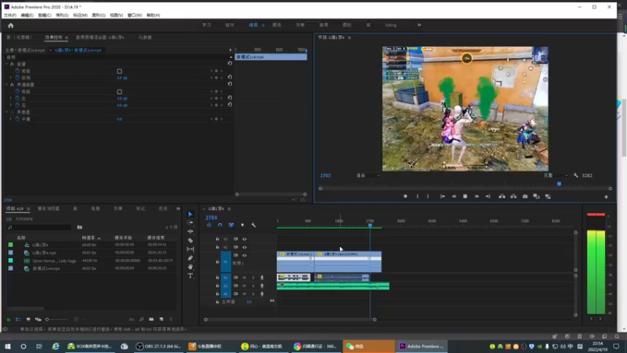Reset the first fx volume effect

pos(230,64)
